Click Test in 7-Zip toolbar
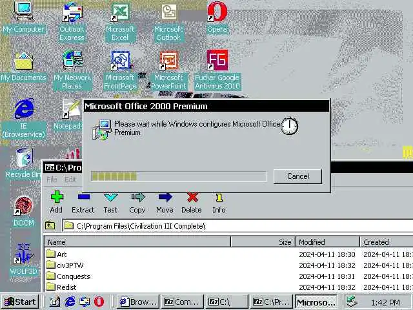Viewport: 413px width, 310px height. point(110,202)
